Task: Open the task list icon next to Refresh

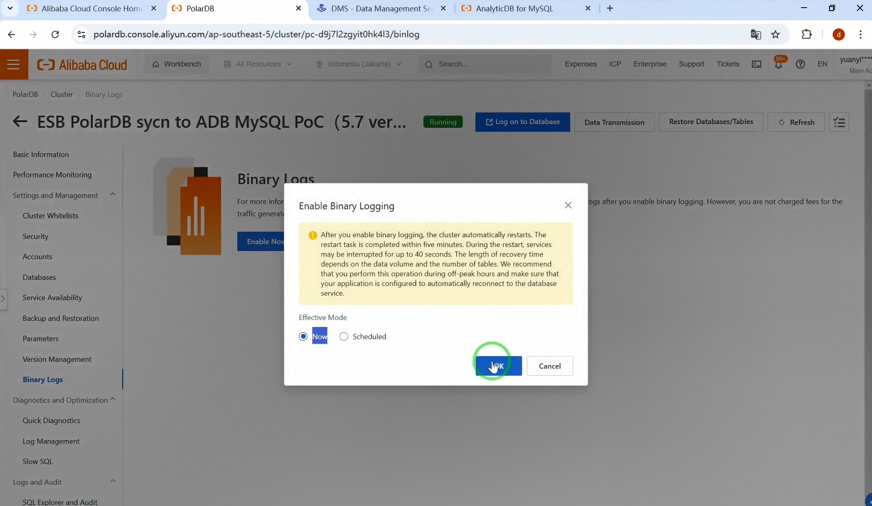Action: click(839, 122)
